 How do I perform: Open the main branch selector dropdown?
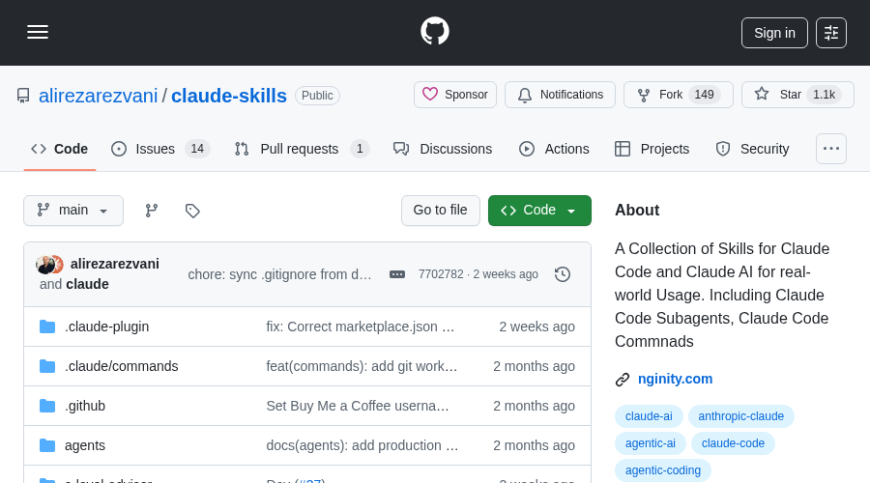pyautogui.click(x=73, y=211)
